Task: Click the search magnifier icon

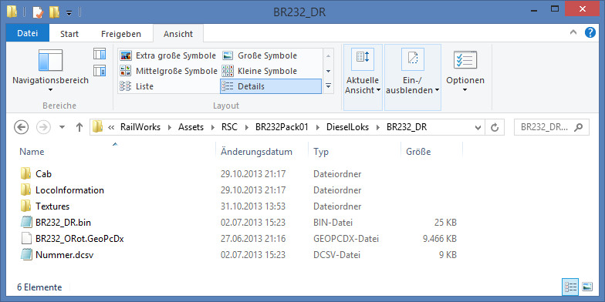Action: (x=579, y=128)
